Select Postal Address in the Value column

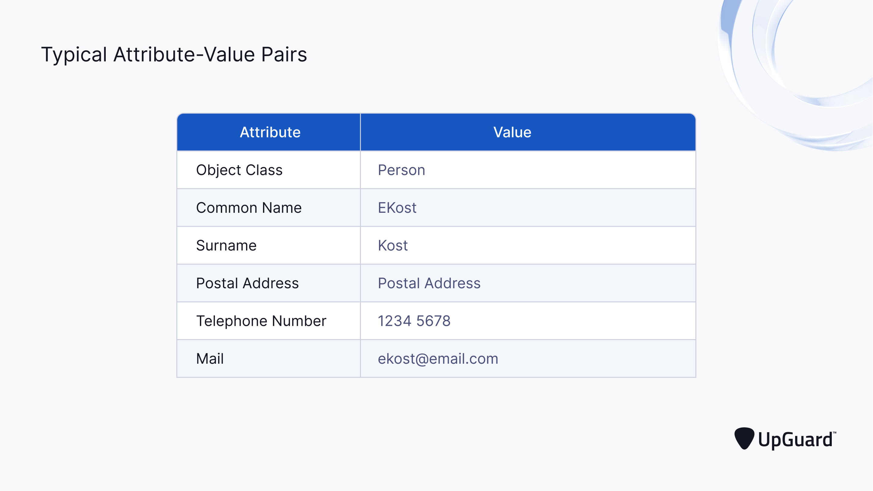click(x=429, y=283)
